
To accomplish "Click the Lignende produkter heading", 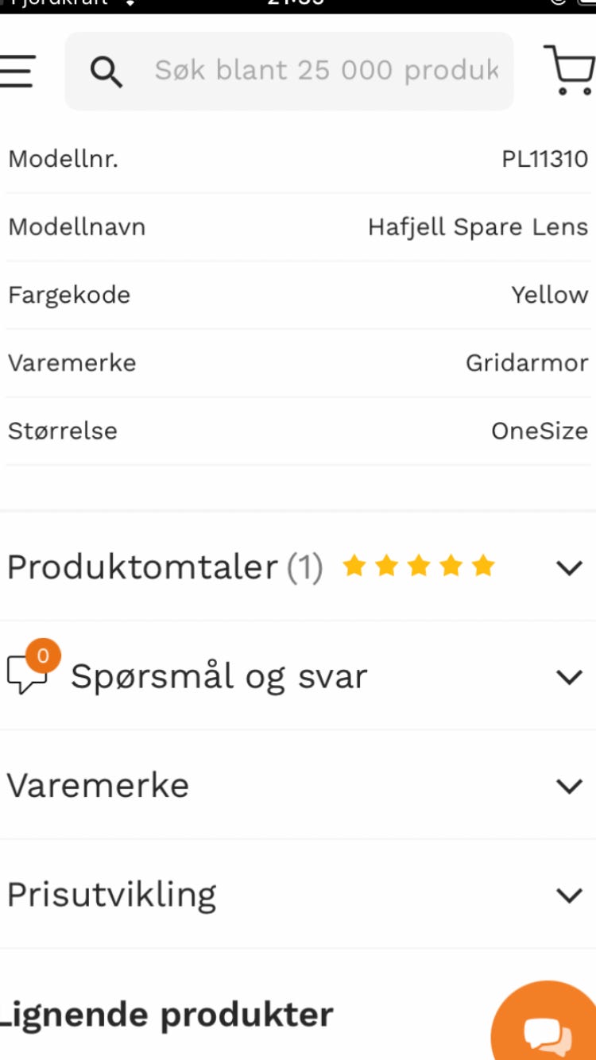I will (x=167, y=1015).
